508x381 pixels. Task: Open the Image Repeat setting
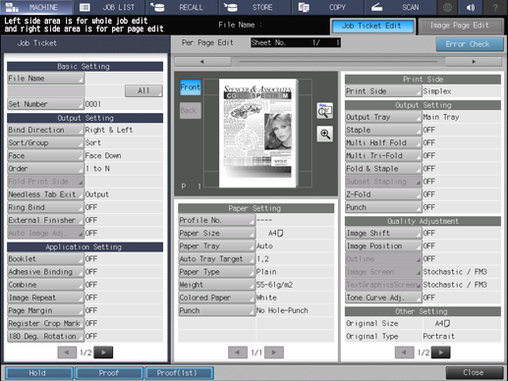click(45, 298)
